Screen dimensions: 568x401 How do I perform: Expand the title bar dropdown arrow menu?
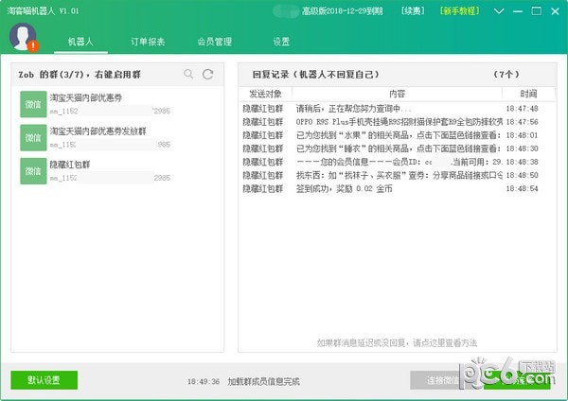click(x=499, y=11)
